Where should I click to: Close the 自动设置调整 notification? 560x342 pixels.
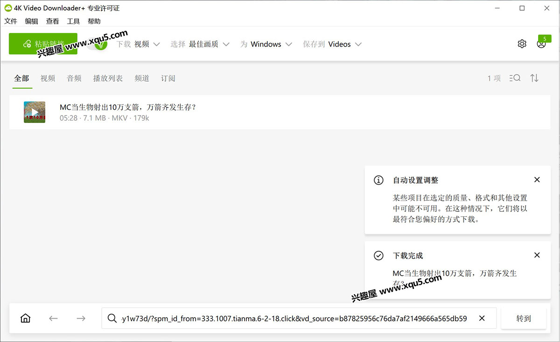coord(537,180)
